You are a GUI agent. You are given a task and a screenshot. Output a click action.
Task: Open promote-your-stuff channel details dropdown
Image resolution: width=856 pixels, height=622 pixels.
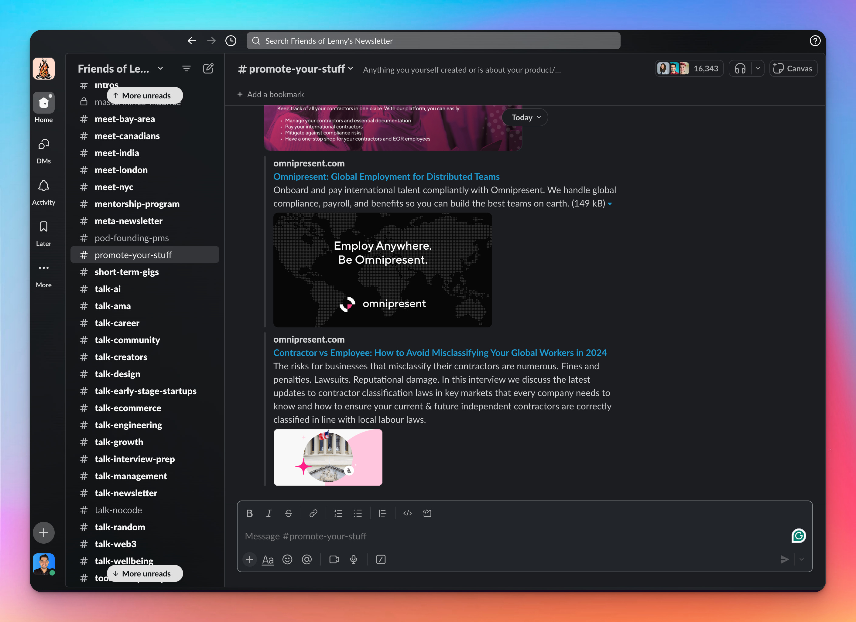click(x=296, y=69)
